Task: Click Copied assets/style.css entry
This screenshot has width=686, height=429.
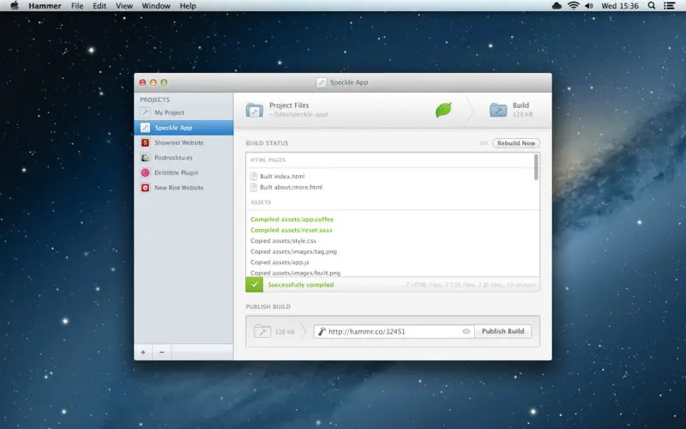Action: pyautogui.click(x=283, y=241)
